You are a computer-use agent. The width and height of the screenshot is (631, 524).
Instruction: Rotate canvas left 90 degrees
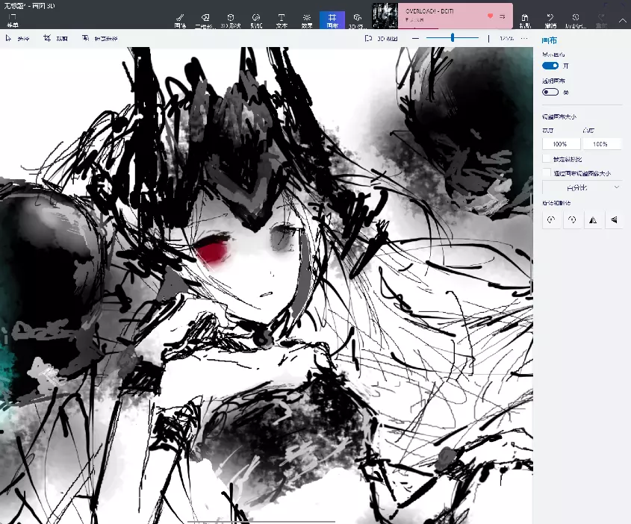[551, 220]
